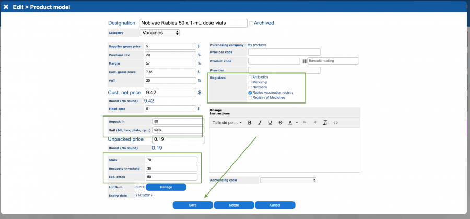The image size is (470, 219).
Task: Apply underline in Dosage Instructions editor
Action: [x=270, y=122]
